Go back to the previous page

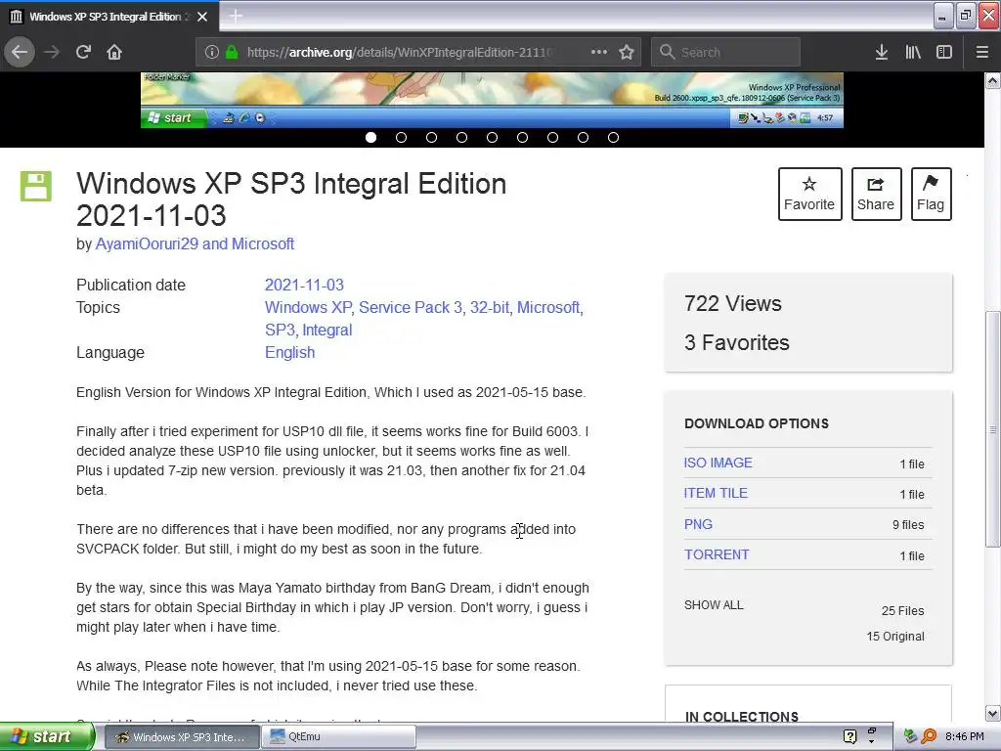coord(20,52)
